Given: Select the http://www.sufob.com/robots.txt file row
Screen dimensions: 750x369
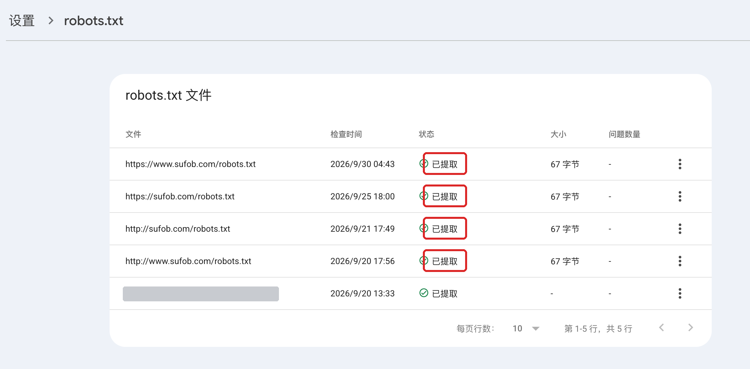Looking at the screenshot, I should (x=410, y=261).
